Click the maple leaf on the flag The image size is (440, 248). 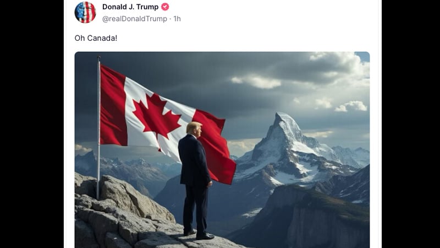click(156, 117)
